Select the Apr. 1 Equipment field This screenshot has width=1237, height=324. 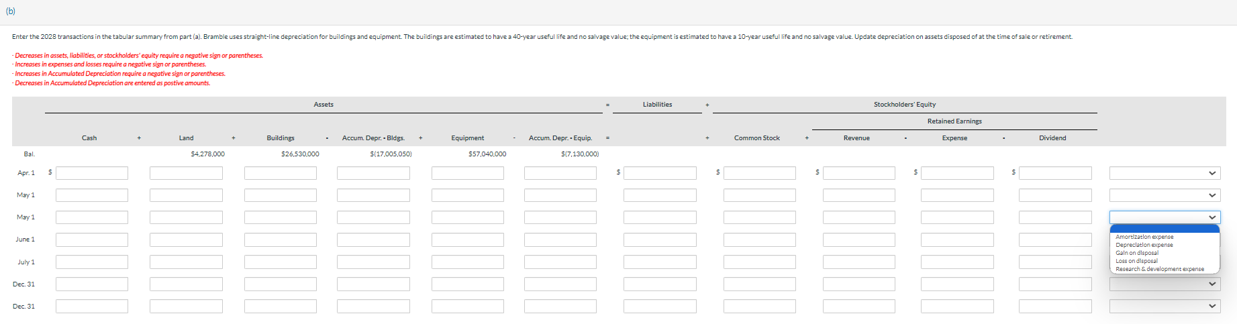click(x=468, y=173)
